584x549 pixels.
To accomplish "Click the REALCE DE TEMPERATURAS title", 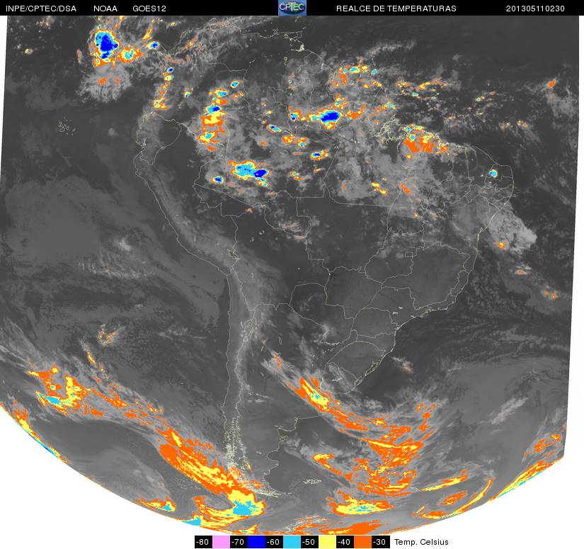I will click(396, 9).
